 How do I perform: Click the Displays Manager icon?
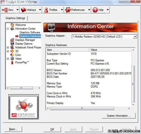coord(12,40)
